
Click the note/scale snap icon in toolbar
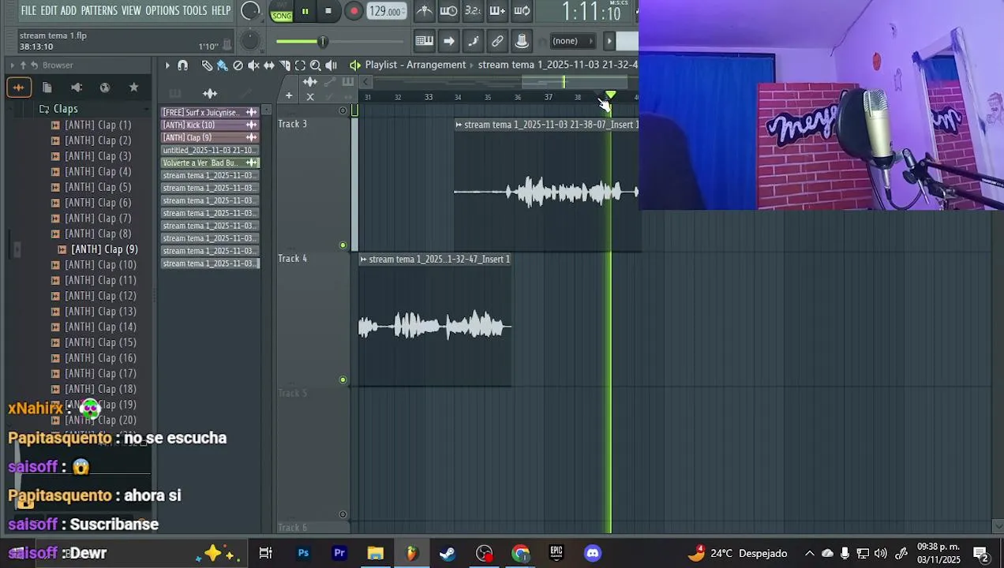tap(474, 41)
